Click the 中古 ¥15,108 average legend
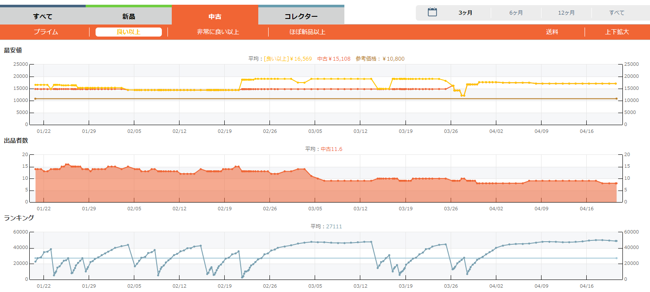 click(x=334, y=59)
